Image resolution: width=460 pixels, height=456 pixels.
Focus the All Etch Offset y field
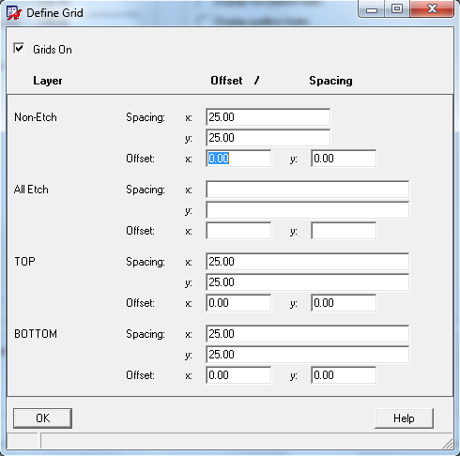point(344,231)
